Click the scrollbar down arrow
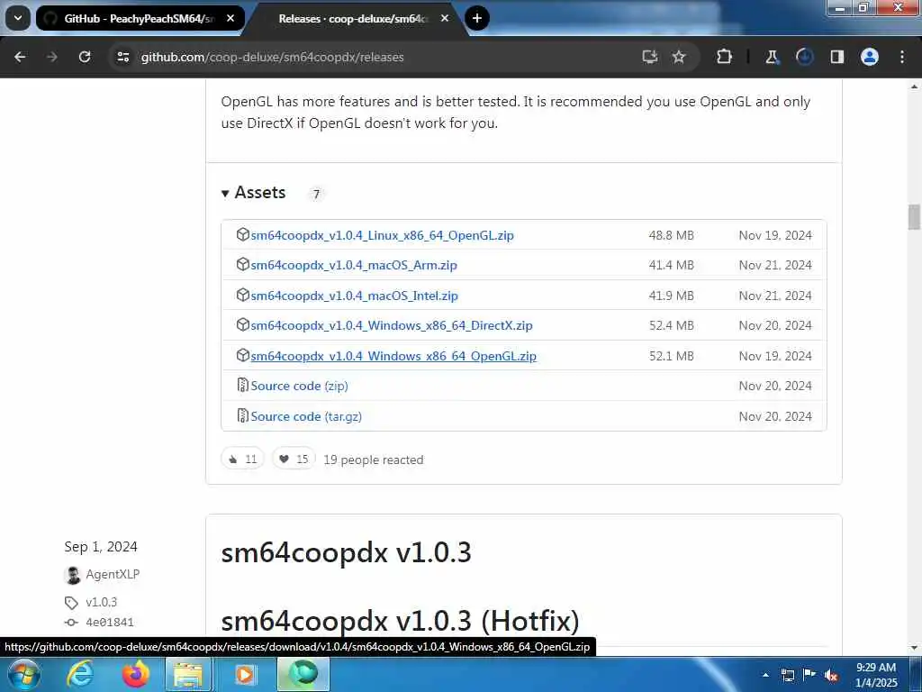 point(914,649)
